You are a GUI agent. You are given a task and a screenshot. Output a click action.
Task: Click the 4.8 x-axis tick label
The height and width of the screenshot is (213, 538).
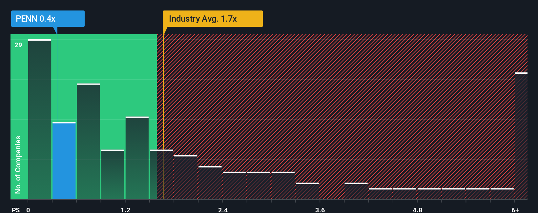(417, 210)
